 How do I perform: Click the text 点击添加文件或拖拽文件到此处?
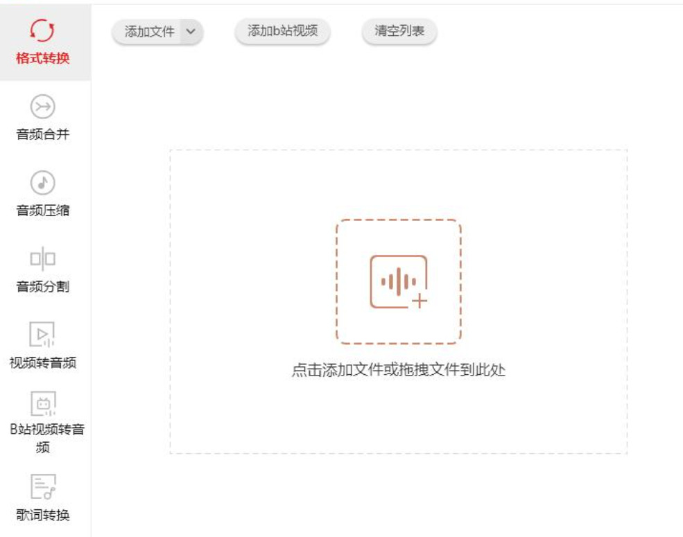coord(399,370)
